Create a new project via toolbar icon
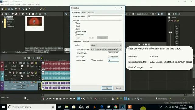The image size is (195, 110). tap(2, 9)
